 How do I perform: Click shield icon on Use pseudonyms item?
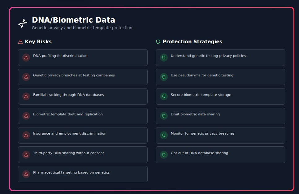click(x=164, y=77)
